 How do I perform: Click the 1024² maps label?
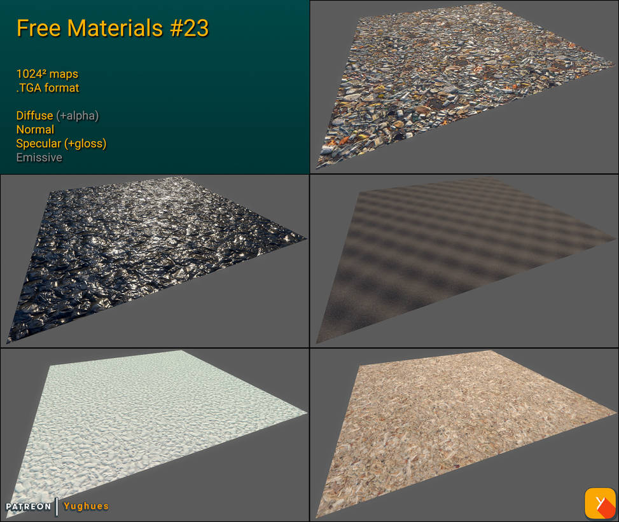click(x=46, y=74)
